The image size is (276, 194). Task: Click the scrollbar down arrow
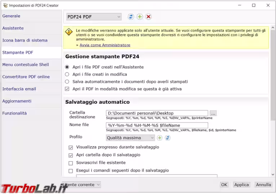273,175
